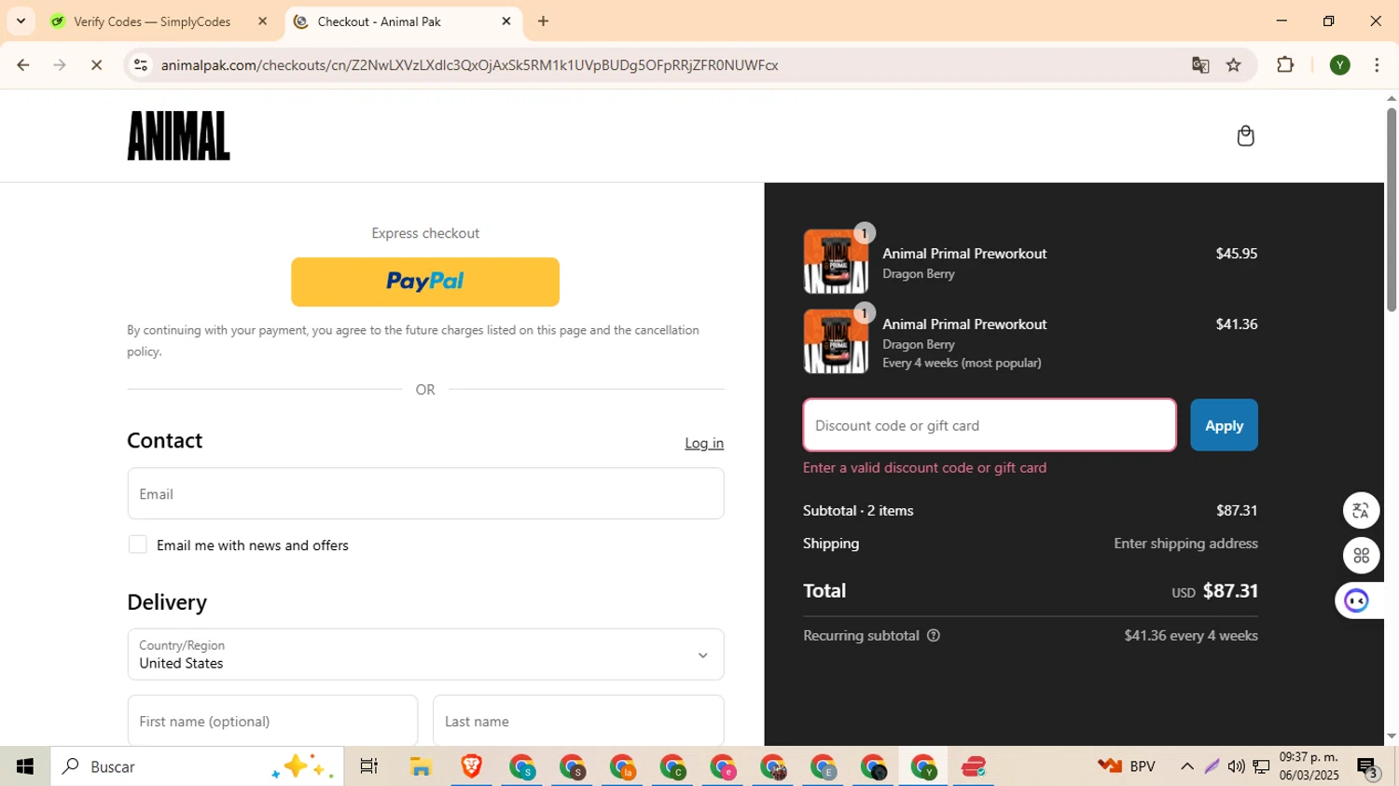This screenshot has width=1399, height=786.
Task: Click the Windows search box Buscar
Action: tap(197, 766)
